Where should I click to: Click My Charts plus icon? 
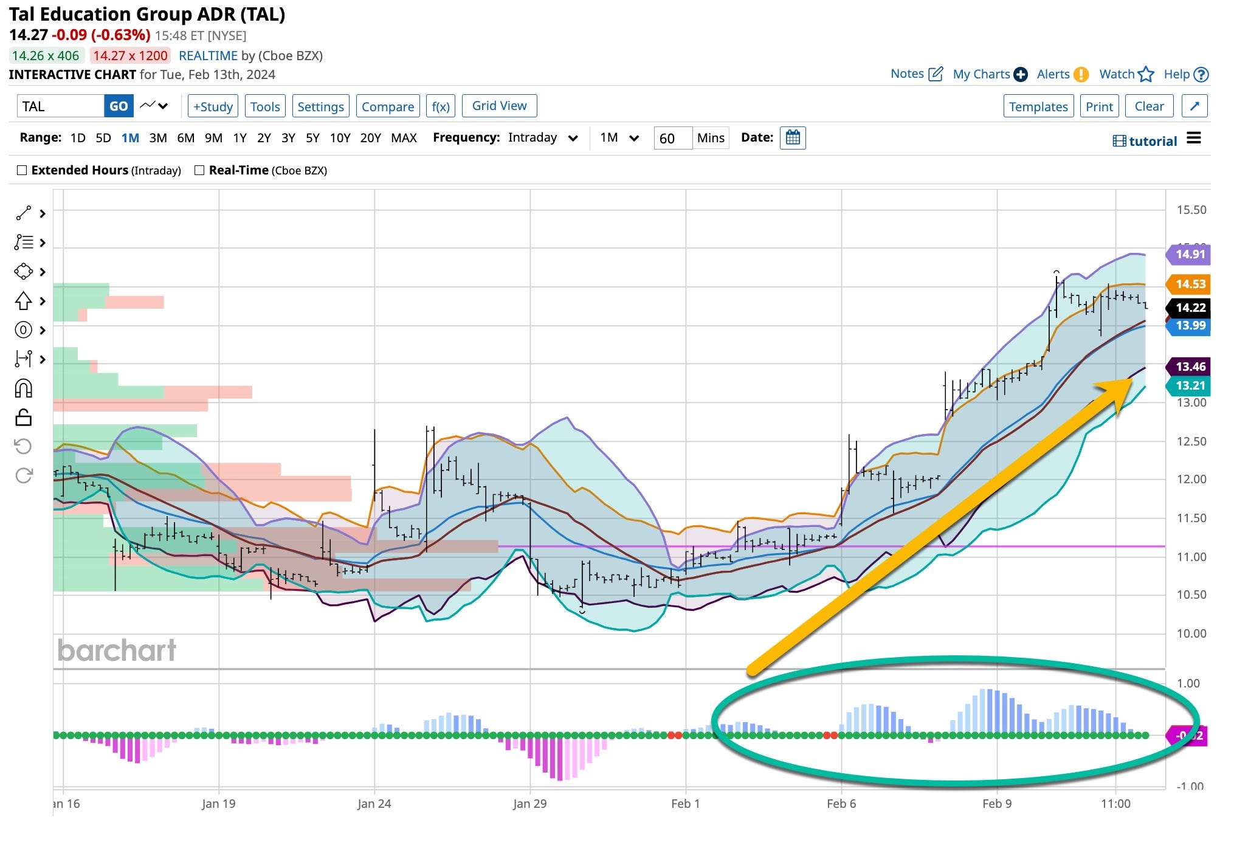coord(1021,74)
